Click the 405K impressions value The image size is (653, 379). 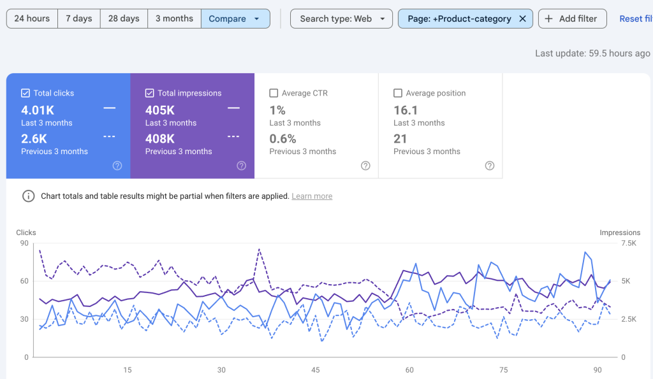point(160,110)
